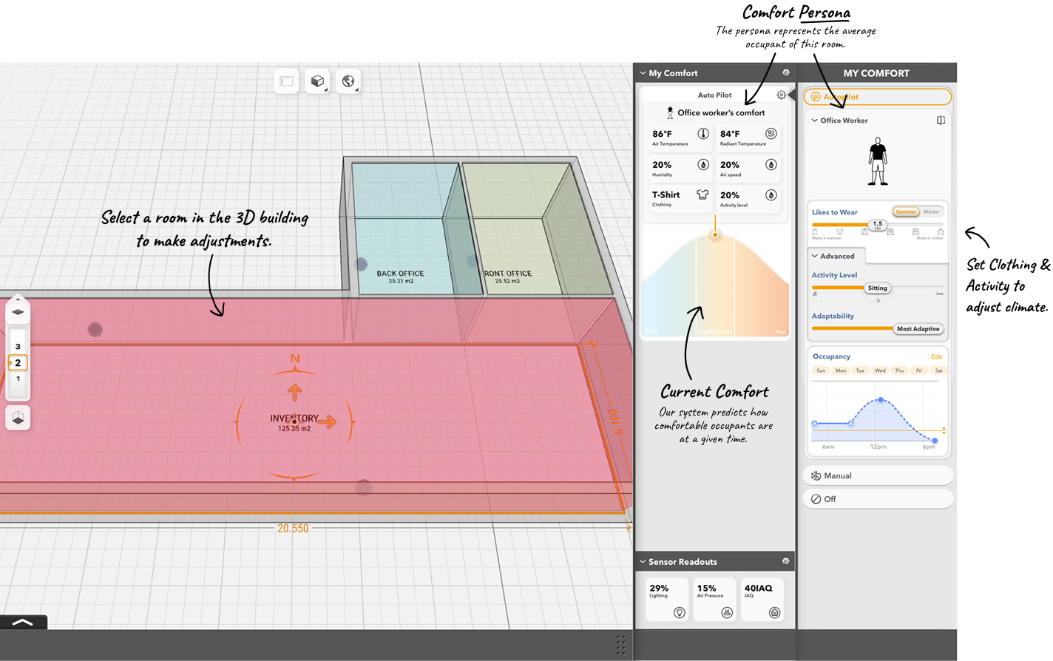Screen dimensions: 1053x661
Task: Click the occupancy curve peak point
Action: pos(881,400)
